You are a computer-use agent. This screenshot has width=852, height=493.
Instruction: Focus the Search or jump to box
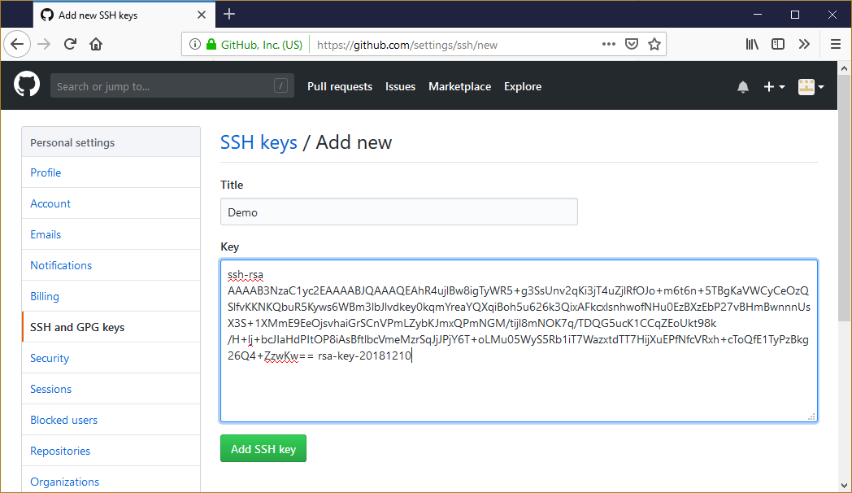(x=172, y=86)
